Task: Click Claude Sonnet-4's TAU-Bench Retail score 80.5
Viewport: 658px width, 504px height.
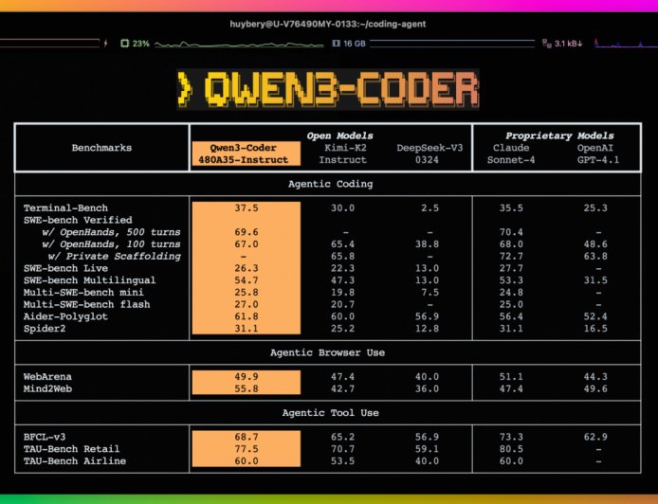Action: click(511, 449)
